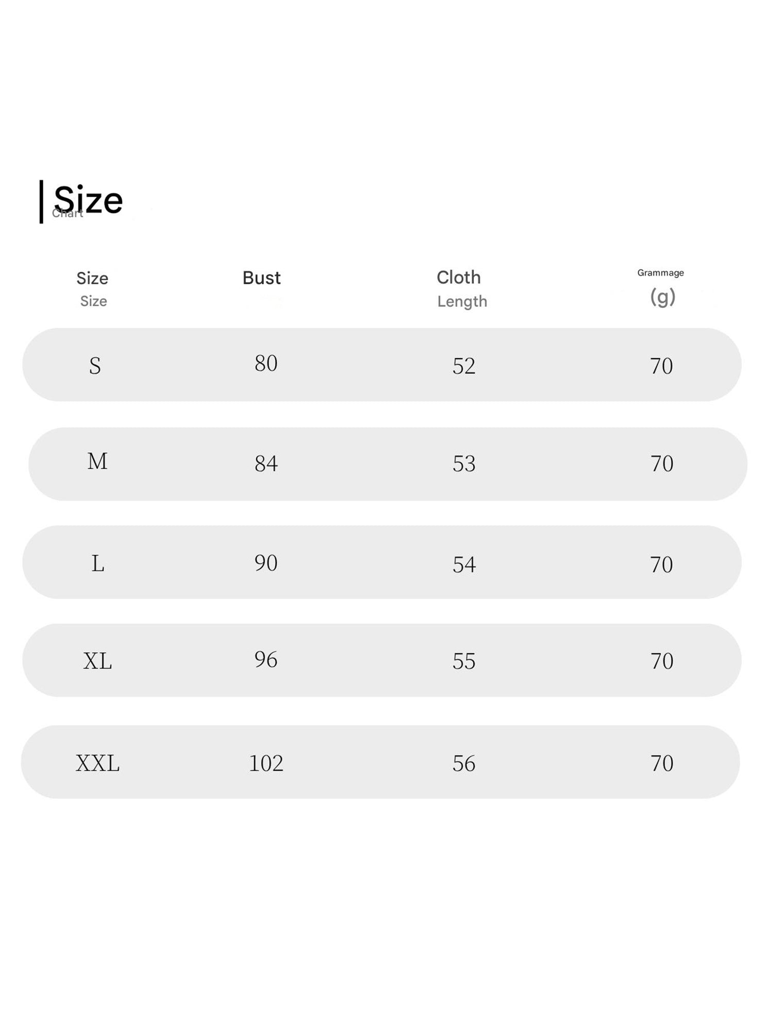The height and width of the screenshot is (1014, 764).
Task: Select the M size label
Action: point(97,462)
